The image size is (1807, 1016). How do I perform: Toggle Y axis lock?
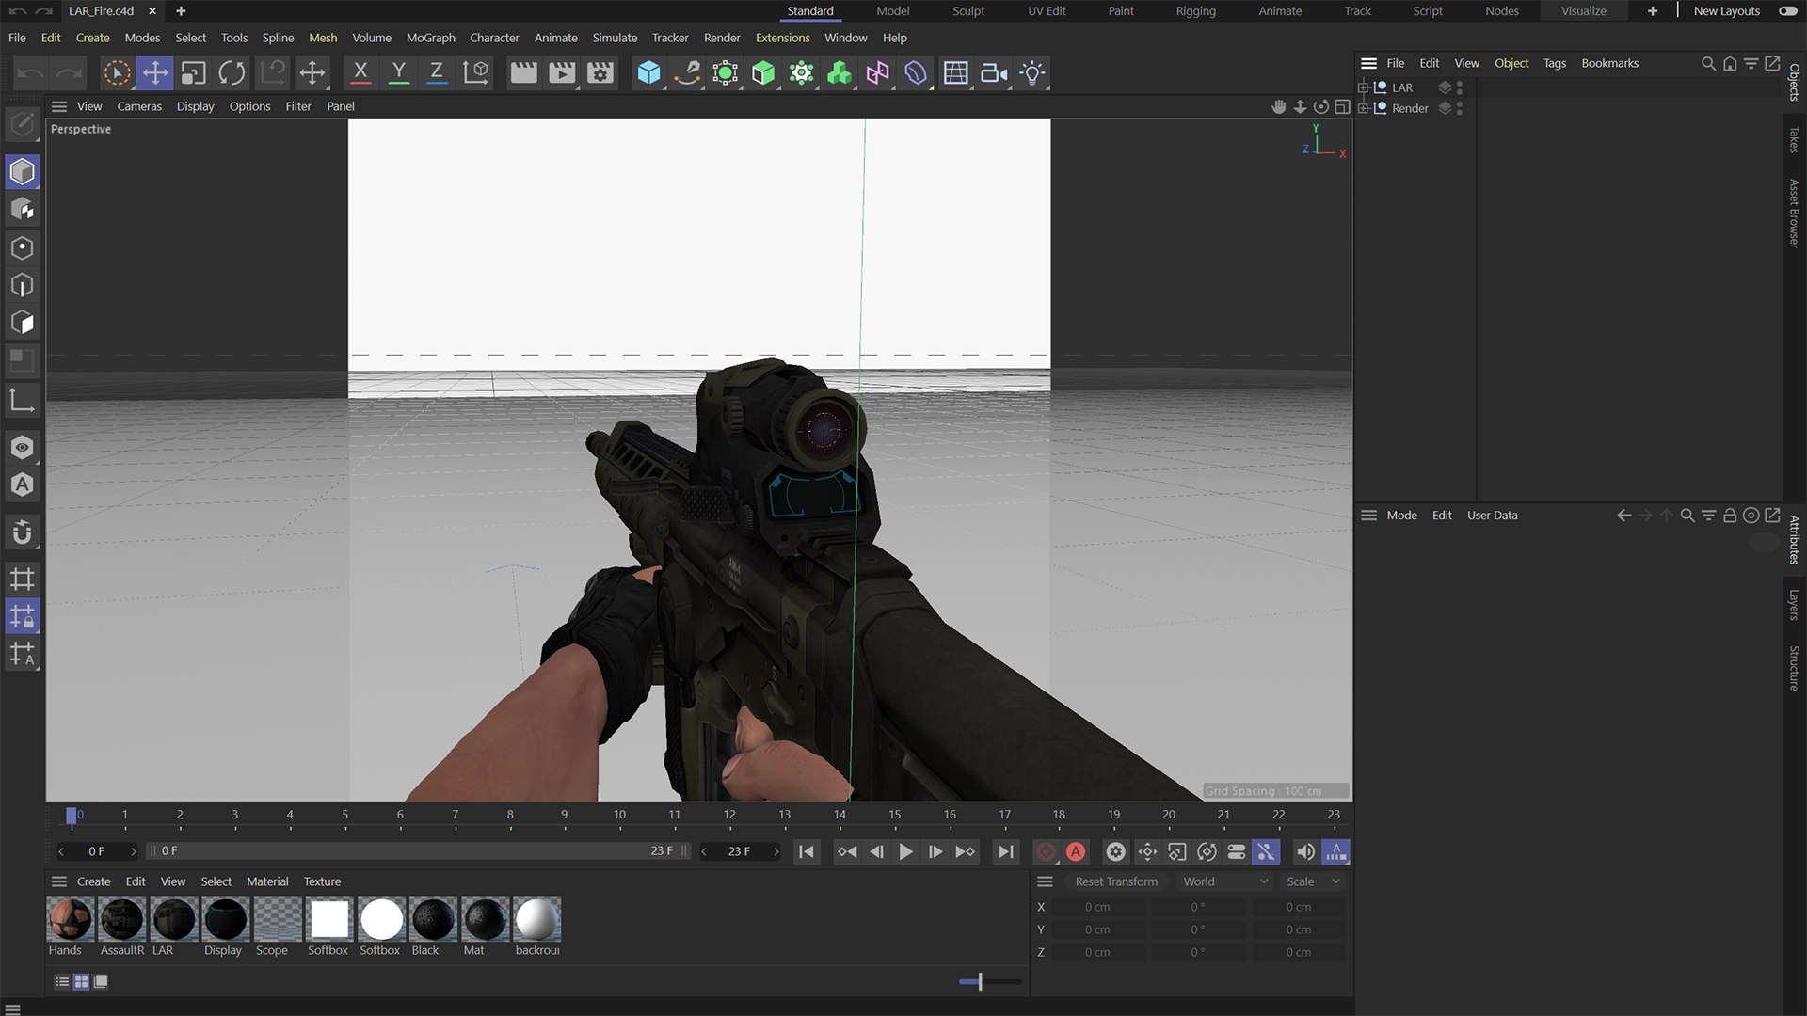[x=399, y=72]
